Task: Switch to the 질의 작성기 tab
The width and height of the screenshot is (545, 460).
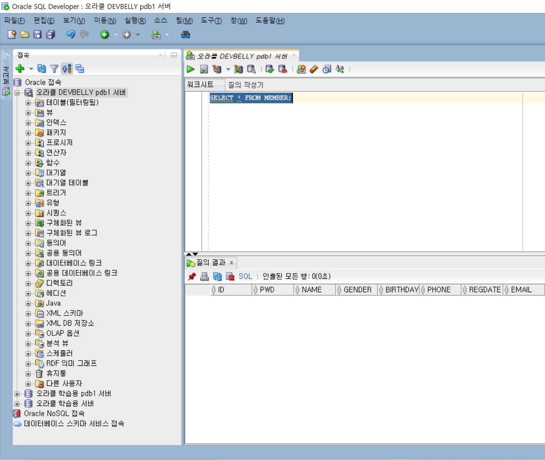Action: 246,85
